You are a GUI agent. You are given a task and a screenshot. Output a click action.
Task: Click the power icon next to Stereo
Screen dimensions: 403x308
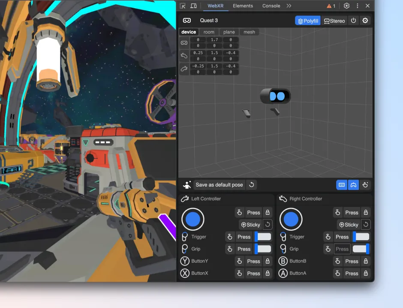(353, 21)
